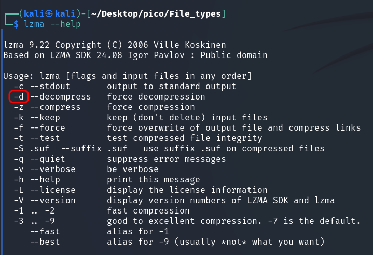Click the typed 'lzma --help' command
The image size is (373, 255).
(x=54, y=24)
